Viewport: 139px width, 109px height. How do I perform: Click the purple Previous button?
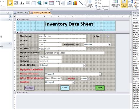pos(29,88)
